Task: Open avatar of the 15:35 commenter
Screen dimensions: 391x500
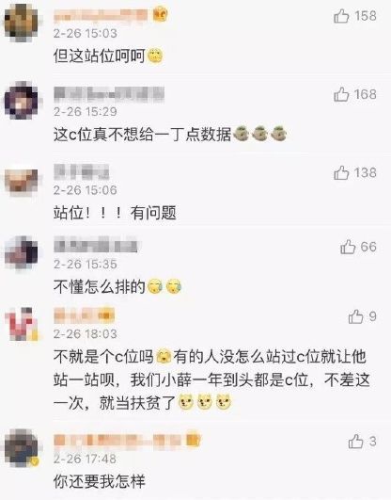Action: tap(22, 253)
